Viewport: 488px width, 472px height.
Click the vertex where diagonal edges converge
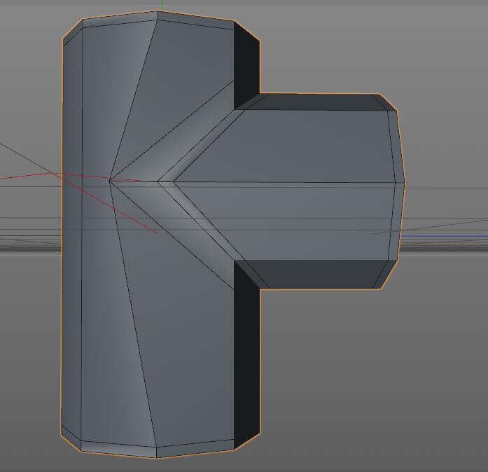pyautogui.click(x=109, y=180)
